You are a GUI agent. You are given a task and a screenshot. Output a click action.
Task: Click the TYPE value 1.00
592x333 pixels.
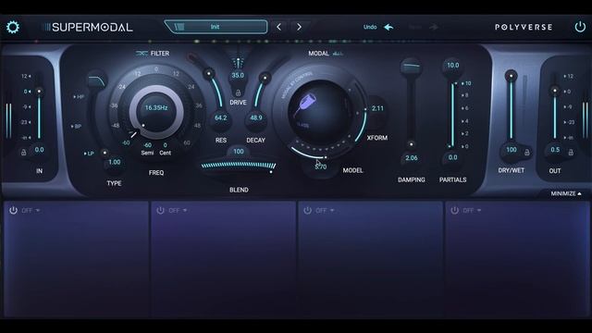click(115, 162)
